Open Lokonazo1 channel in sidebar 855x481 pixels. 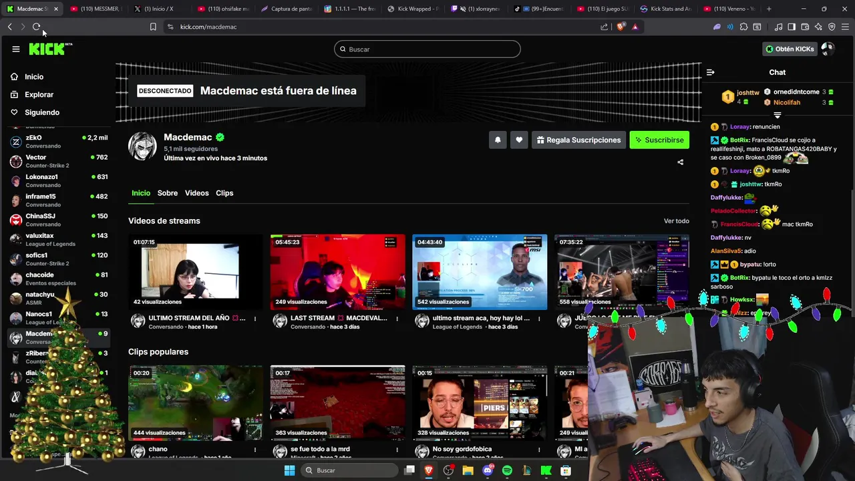pyautogui.click(x=59, y=180)
